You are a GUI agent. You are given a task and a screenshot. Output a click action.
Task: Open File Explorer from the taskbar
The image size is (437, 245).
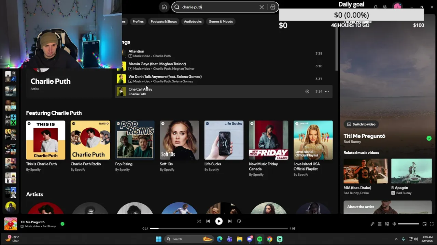pos(239,239)
